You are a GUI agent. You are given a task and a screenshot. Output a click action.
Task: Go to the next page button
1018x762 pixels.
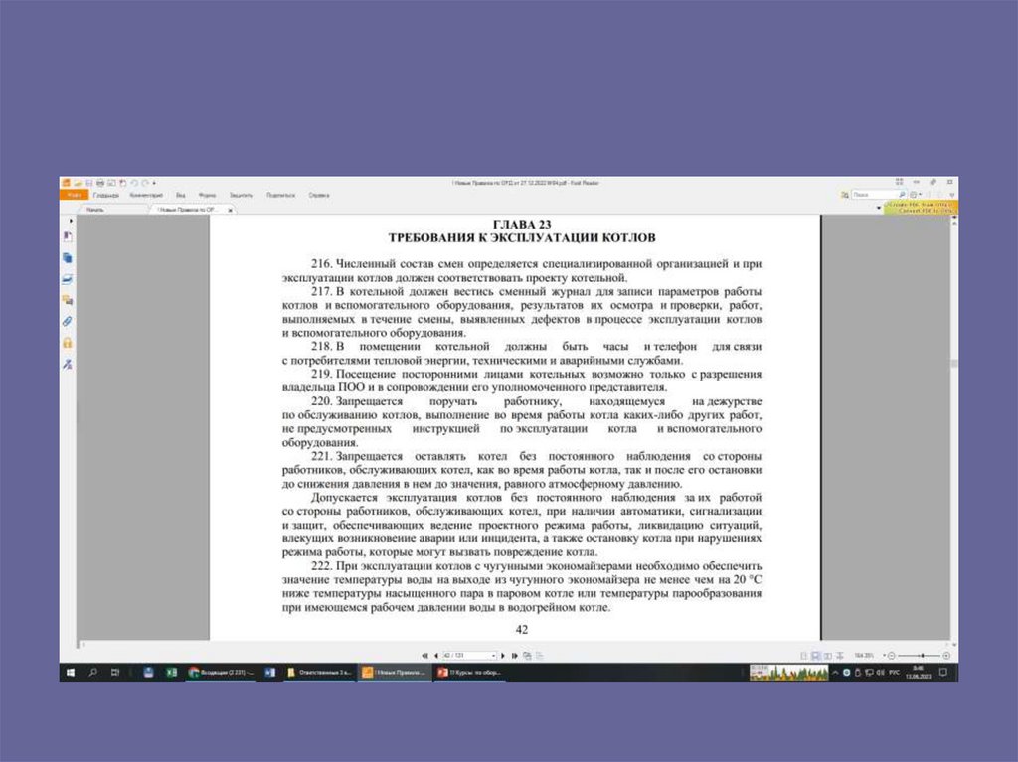(x=503, y=656)
